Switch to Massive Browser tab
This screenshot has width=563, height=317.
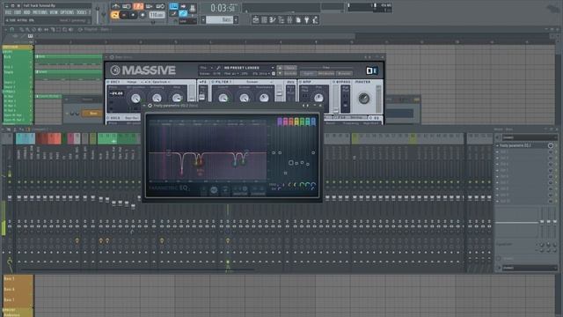point(344,73)
